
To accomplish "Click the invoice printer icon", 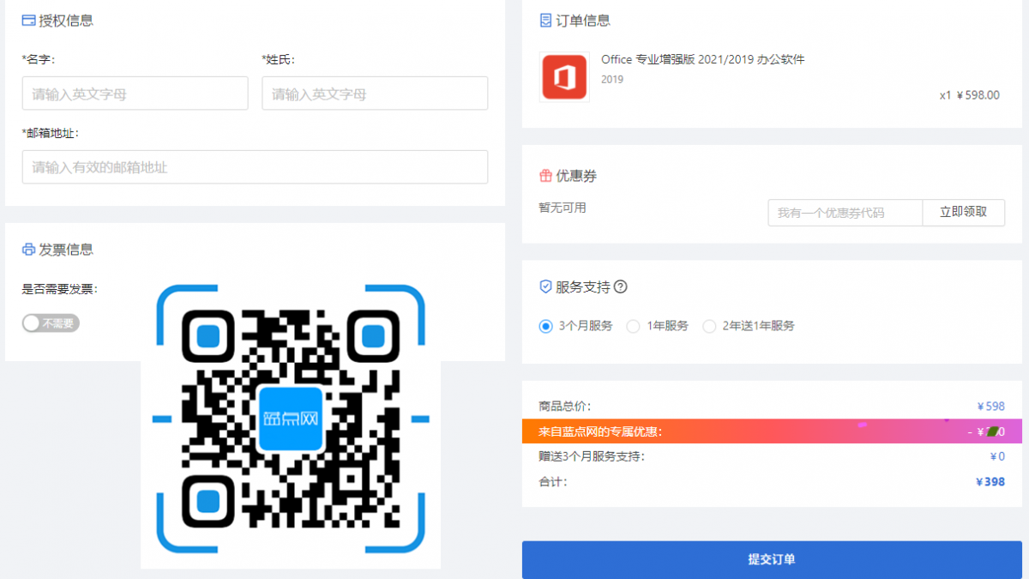I will (28, 250).
